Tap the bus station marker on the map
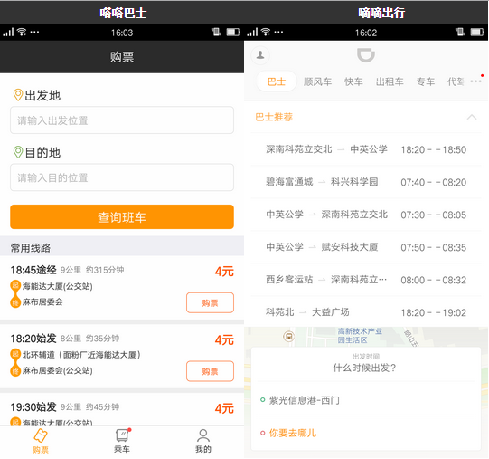This screenshot has width=489, height=459. click(x=289, y=337)
